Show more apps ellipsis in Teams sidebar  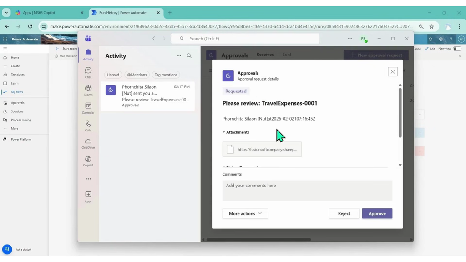(x=88, y=179)
